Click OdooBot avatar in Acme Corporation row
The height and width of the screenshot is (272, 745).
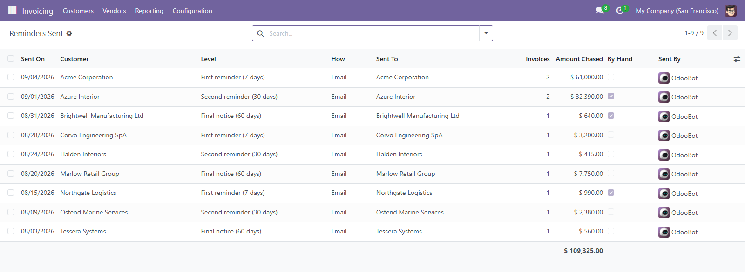tap(664, 78)
